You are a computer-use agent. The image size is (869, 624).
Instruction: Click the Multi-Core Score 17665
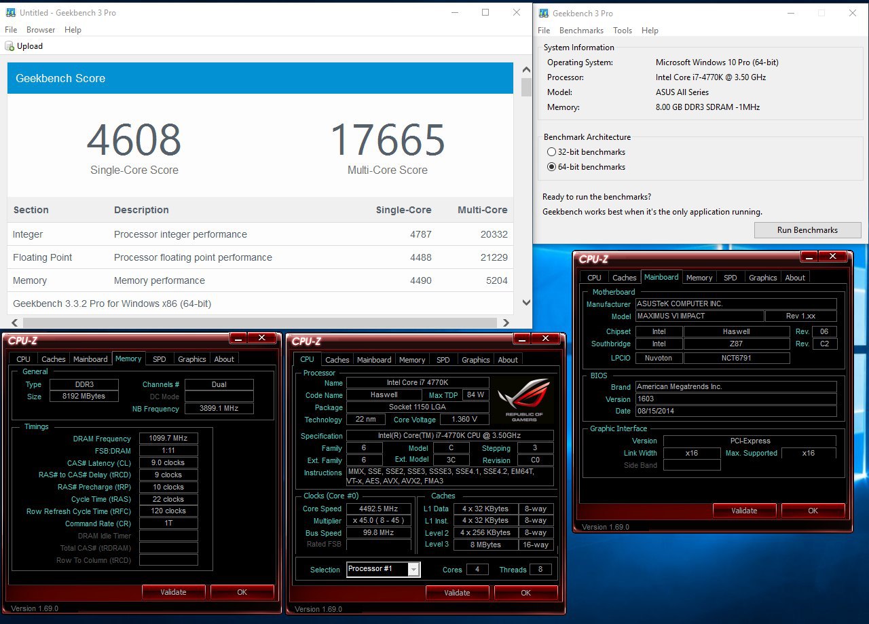388,140
